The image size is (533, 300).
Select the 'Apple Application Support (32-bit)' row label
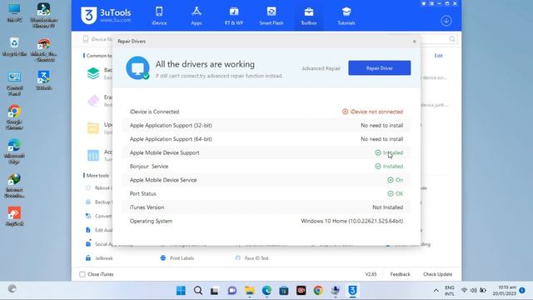171,125
